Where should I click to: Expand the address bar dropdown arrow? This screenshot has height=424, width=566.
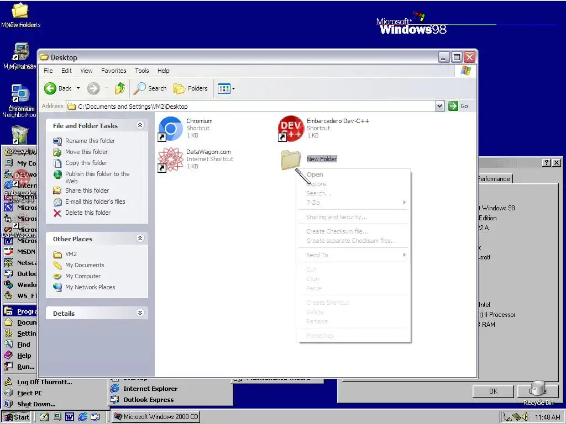click(x=439, y=106)
